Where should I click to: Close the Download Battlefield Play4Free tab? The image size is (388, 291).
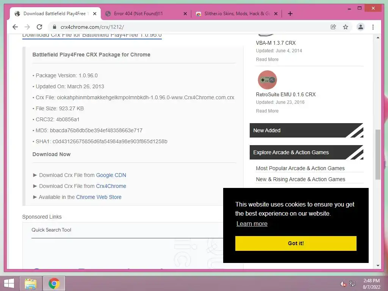(94, 14)
